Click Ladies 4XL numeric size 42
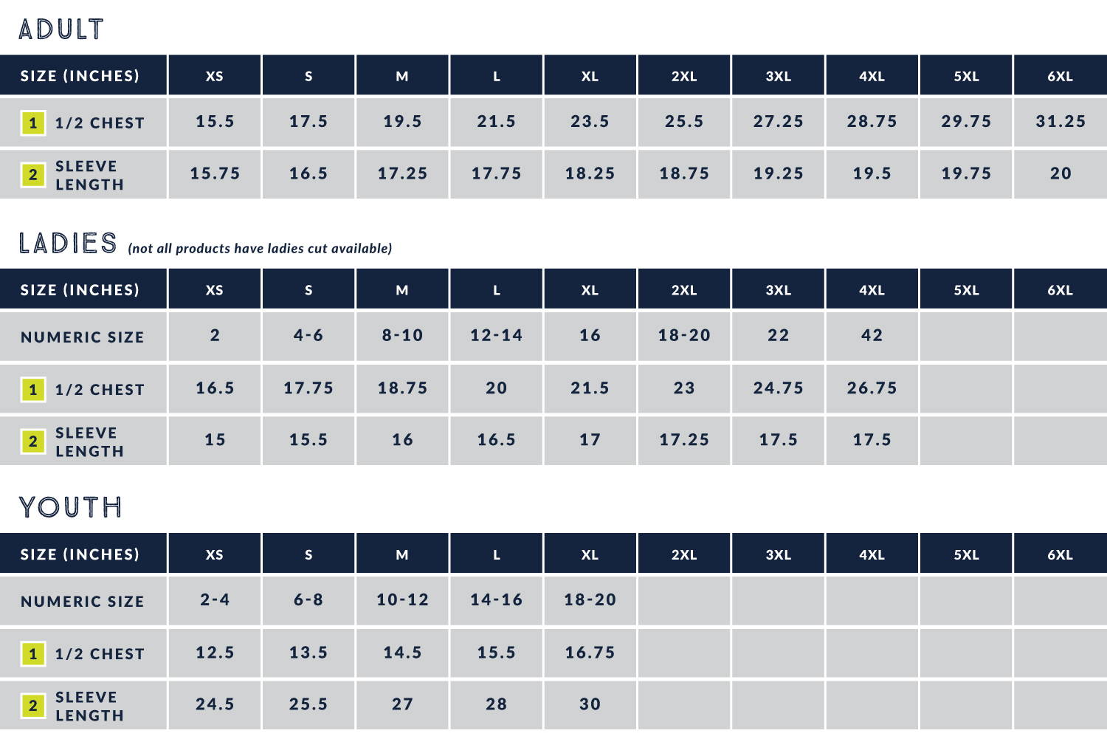Screen dimensions: 1107x753 872,336
